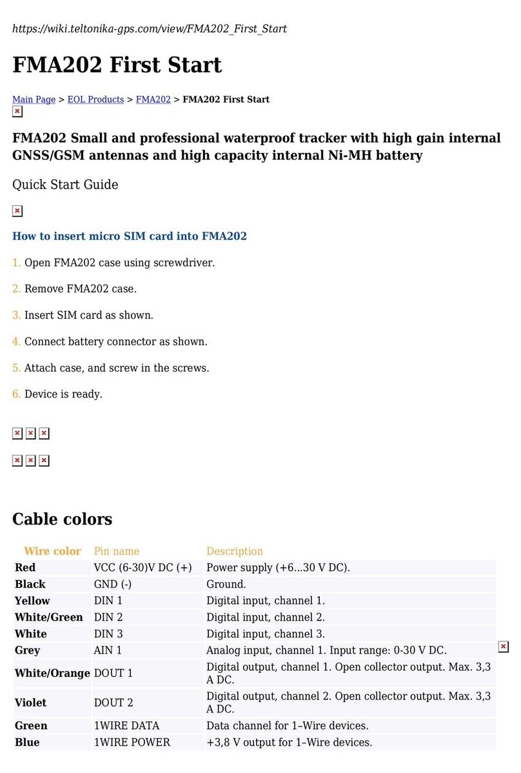The height and width of the screenshot is (773, 521).
Task: Click the broken image icon below breadcrumbs
Action: tap(17, 112)
